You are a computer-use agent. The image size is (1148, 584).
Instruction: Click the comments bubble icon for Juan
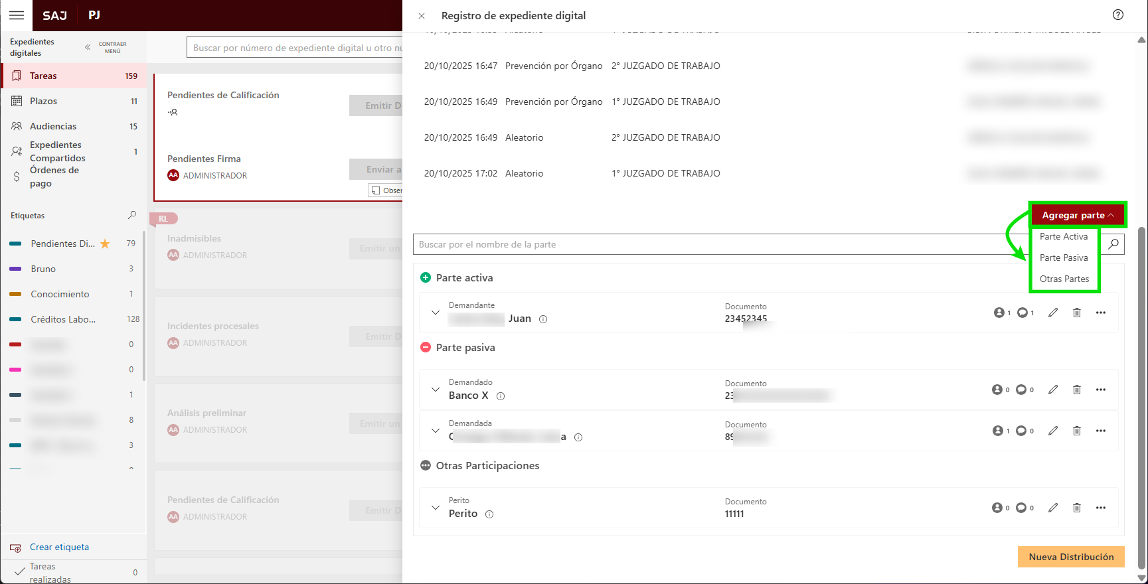click(1023, 313)
